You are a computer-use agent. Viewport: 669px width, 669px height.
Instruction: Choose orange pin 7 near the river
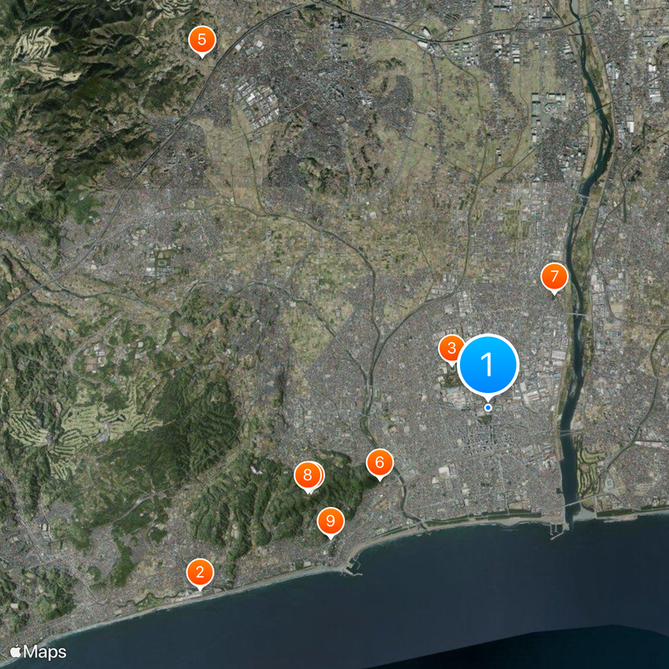[x=554, y=277]
